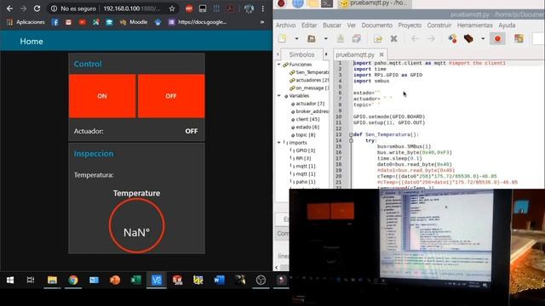Open the Aplicaciones bookmark shortcut

26,22
